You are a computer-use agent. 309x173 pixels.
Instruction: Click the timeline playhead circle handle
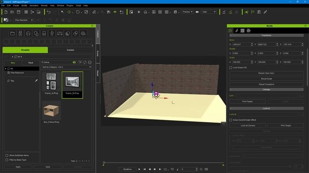[104, 162]
